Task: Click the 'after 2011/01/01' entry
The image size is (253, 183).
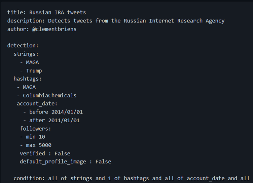Action: pos(55,120)
